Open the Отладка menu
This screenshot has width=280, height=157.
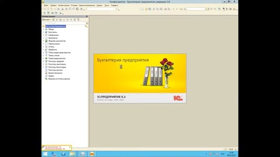74,5
